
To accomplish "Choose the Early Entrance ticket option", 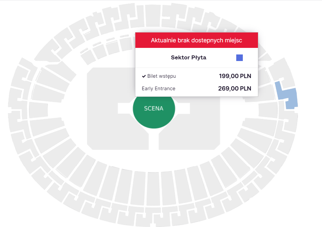I will 158,89.
